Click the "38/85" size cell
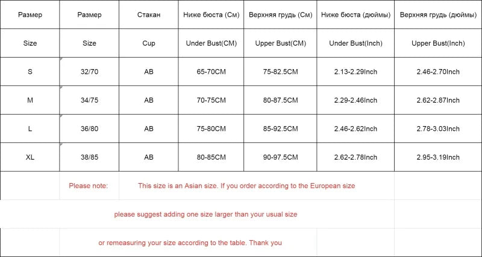Viewport: 482px width, 257px height. coord(89,157)
